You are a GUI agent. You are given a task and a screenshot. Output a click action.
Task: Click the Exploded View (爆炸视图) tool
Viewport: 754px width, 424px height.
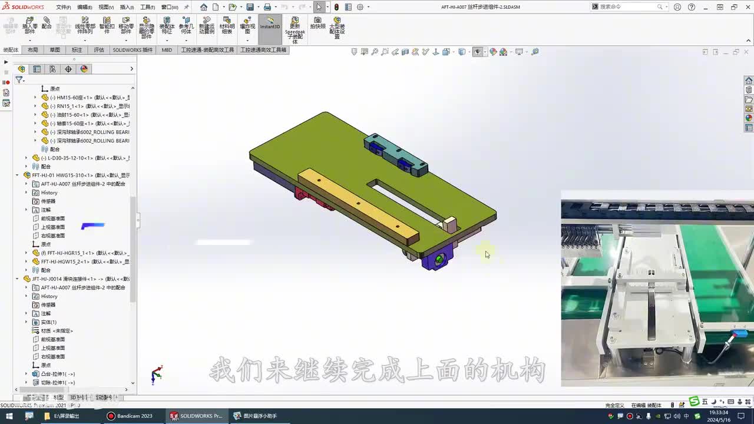247,25
